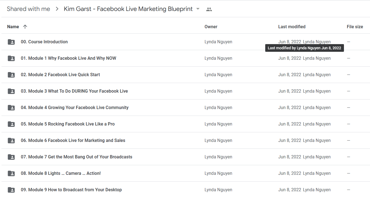The image size is (370, 197).
Task: Click Jun 8, 2022 date in Module 3 row
Action: (290, 91)
